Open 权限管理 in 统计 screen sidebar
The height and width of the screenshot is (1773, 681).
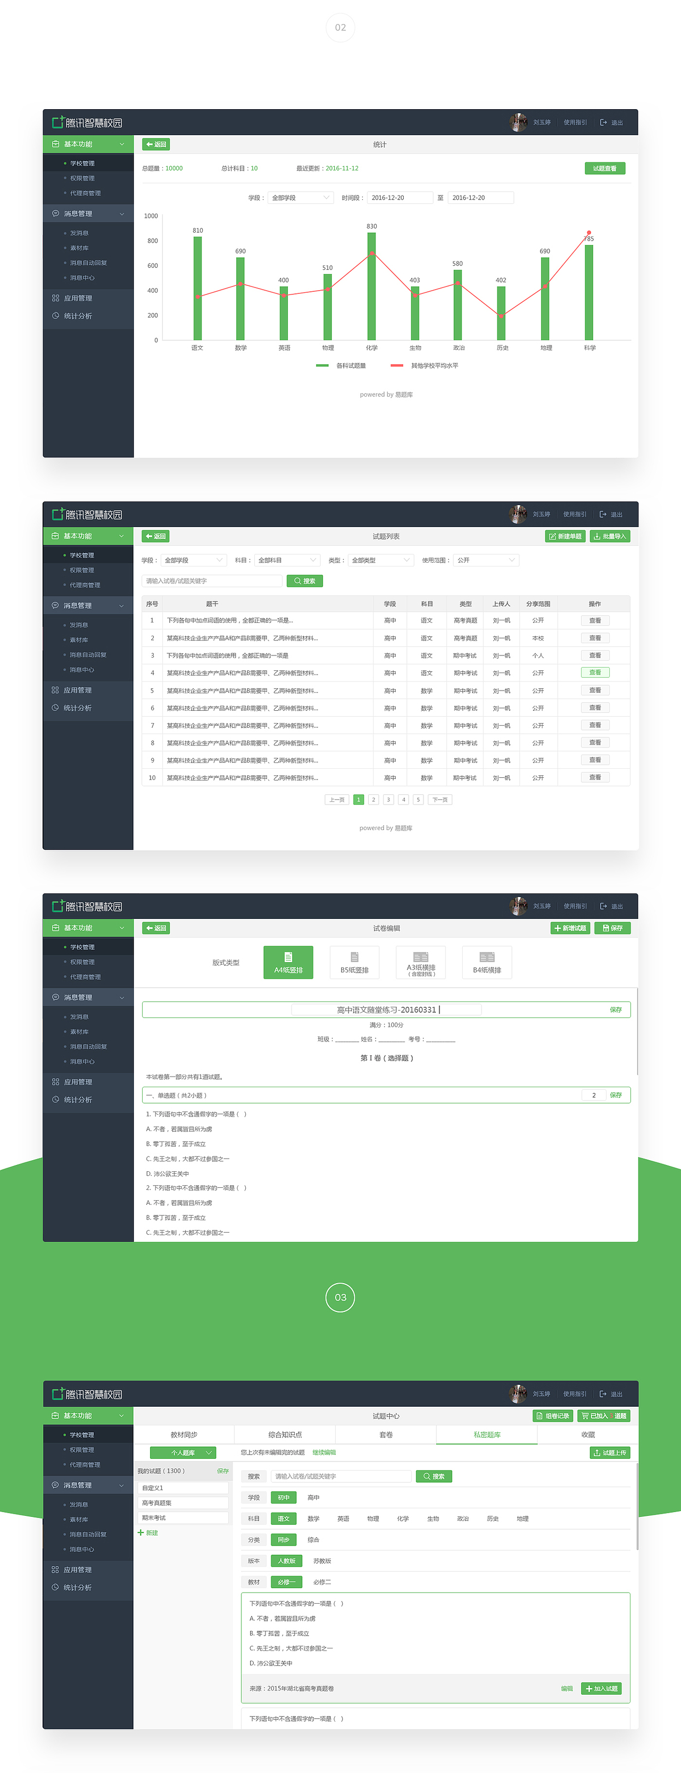(82, 178)
